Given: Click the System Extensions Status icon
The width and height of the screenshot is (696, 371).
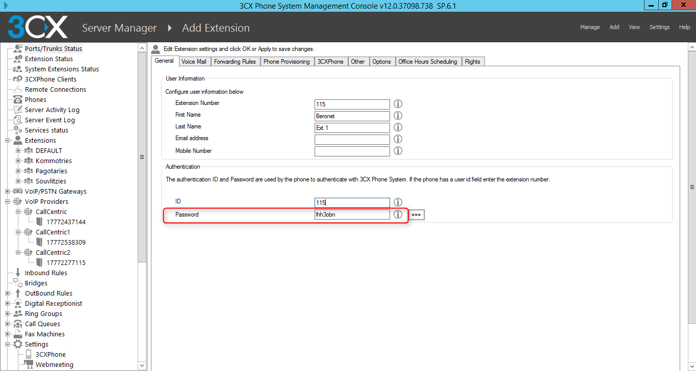Looking at the screenshot, I should (x=18, y=69).
